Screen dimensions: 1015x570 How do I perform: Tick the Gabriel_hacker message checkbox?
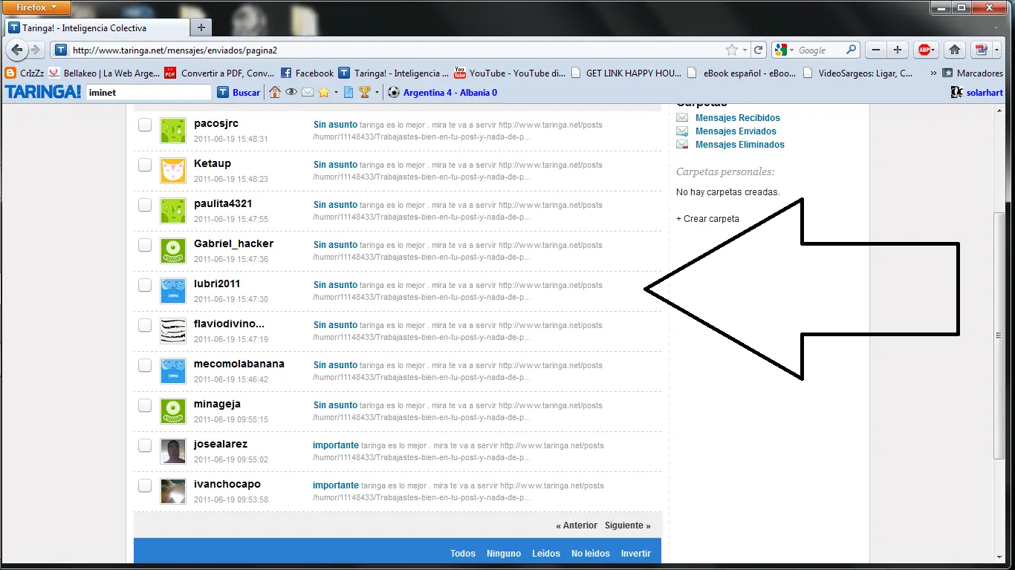(x=145, y=245)
